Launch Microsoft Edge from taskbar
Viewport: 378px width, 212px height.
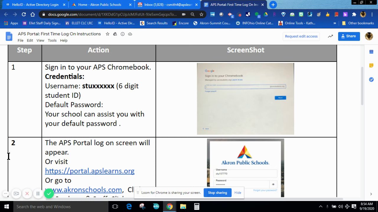click(x=129, y=207)
